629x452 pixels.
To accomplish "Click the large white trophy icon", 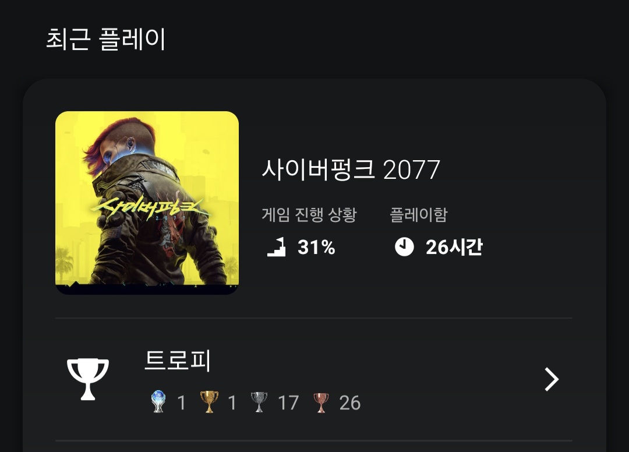I will pos(88,379).
